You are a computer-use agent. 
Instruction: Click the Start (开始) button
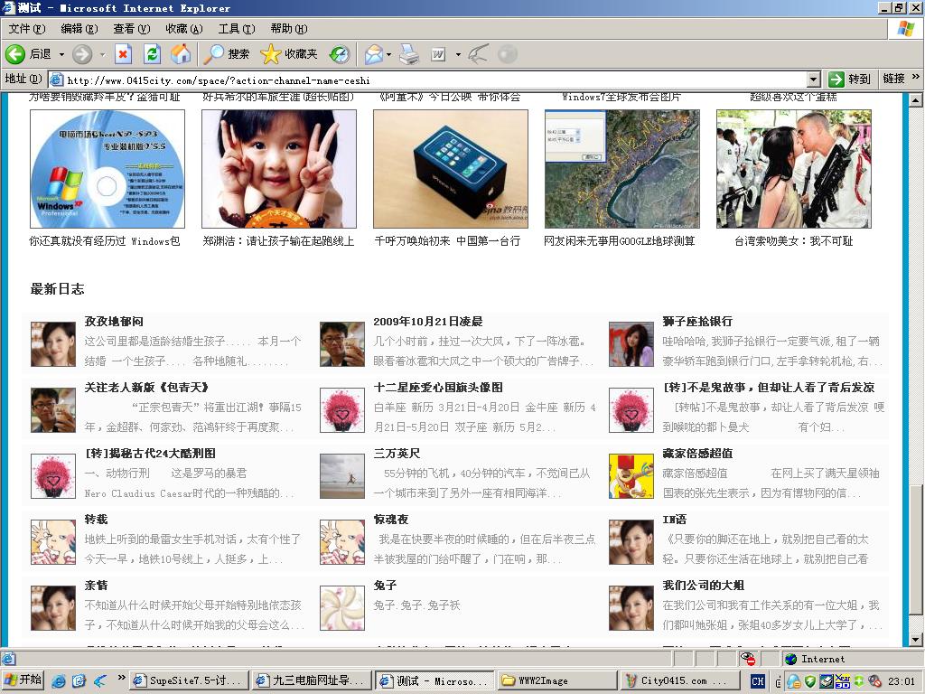click(23, 680)
